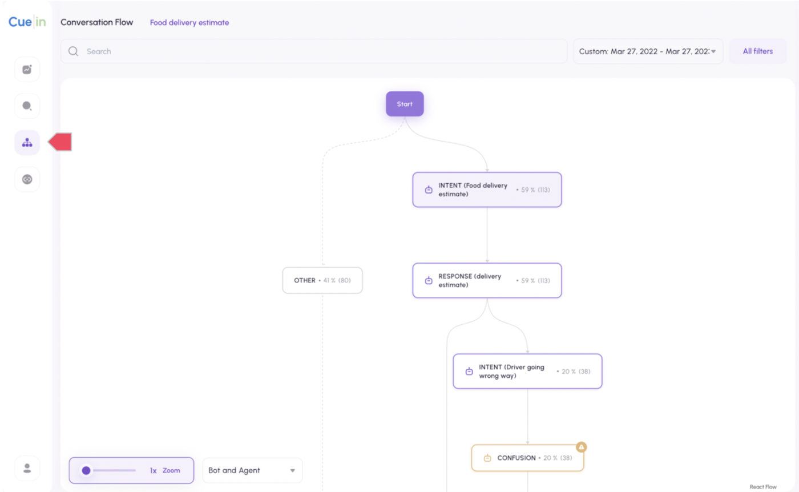This screenshot has height=492, width=799.
Task: Open the link integrations sidebar icon
Action: [x=27, y=179]
